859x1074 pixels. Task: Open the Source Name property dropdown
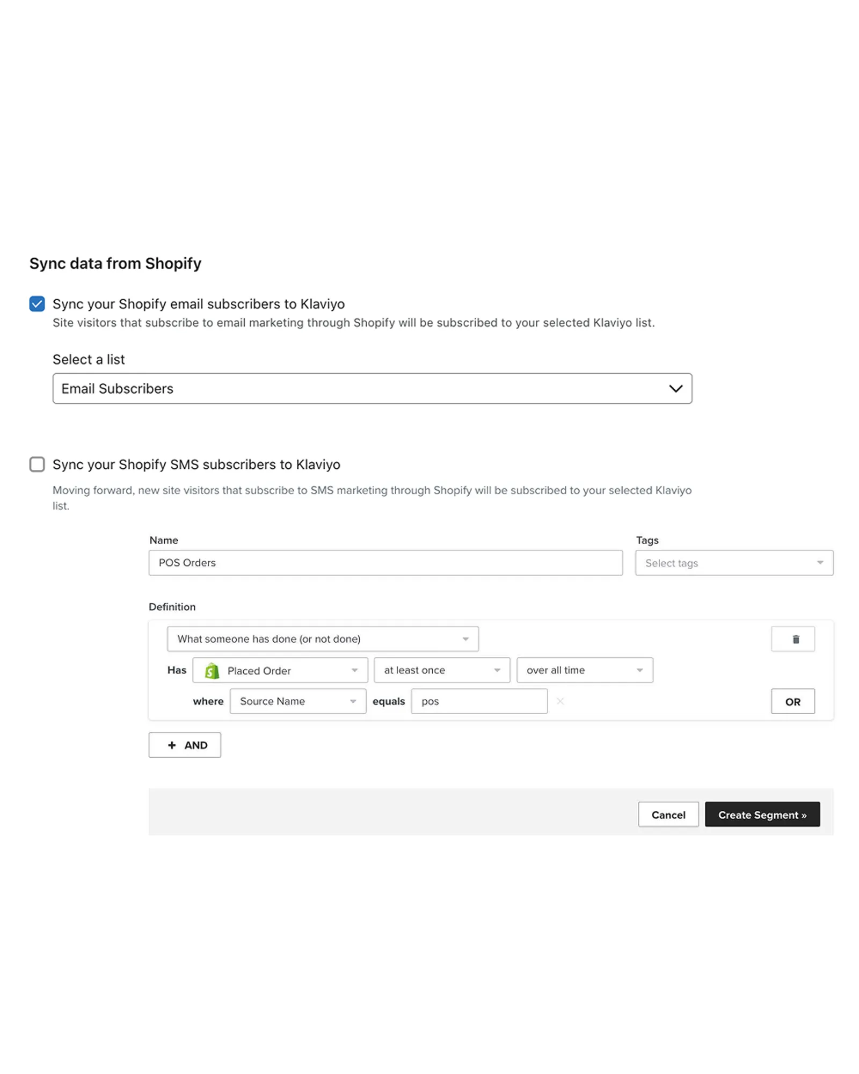point(297,701)
